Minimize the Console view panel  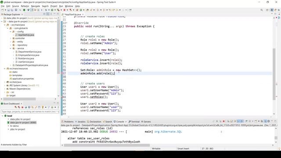point(272,121)
